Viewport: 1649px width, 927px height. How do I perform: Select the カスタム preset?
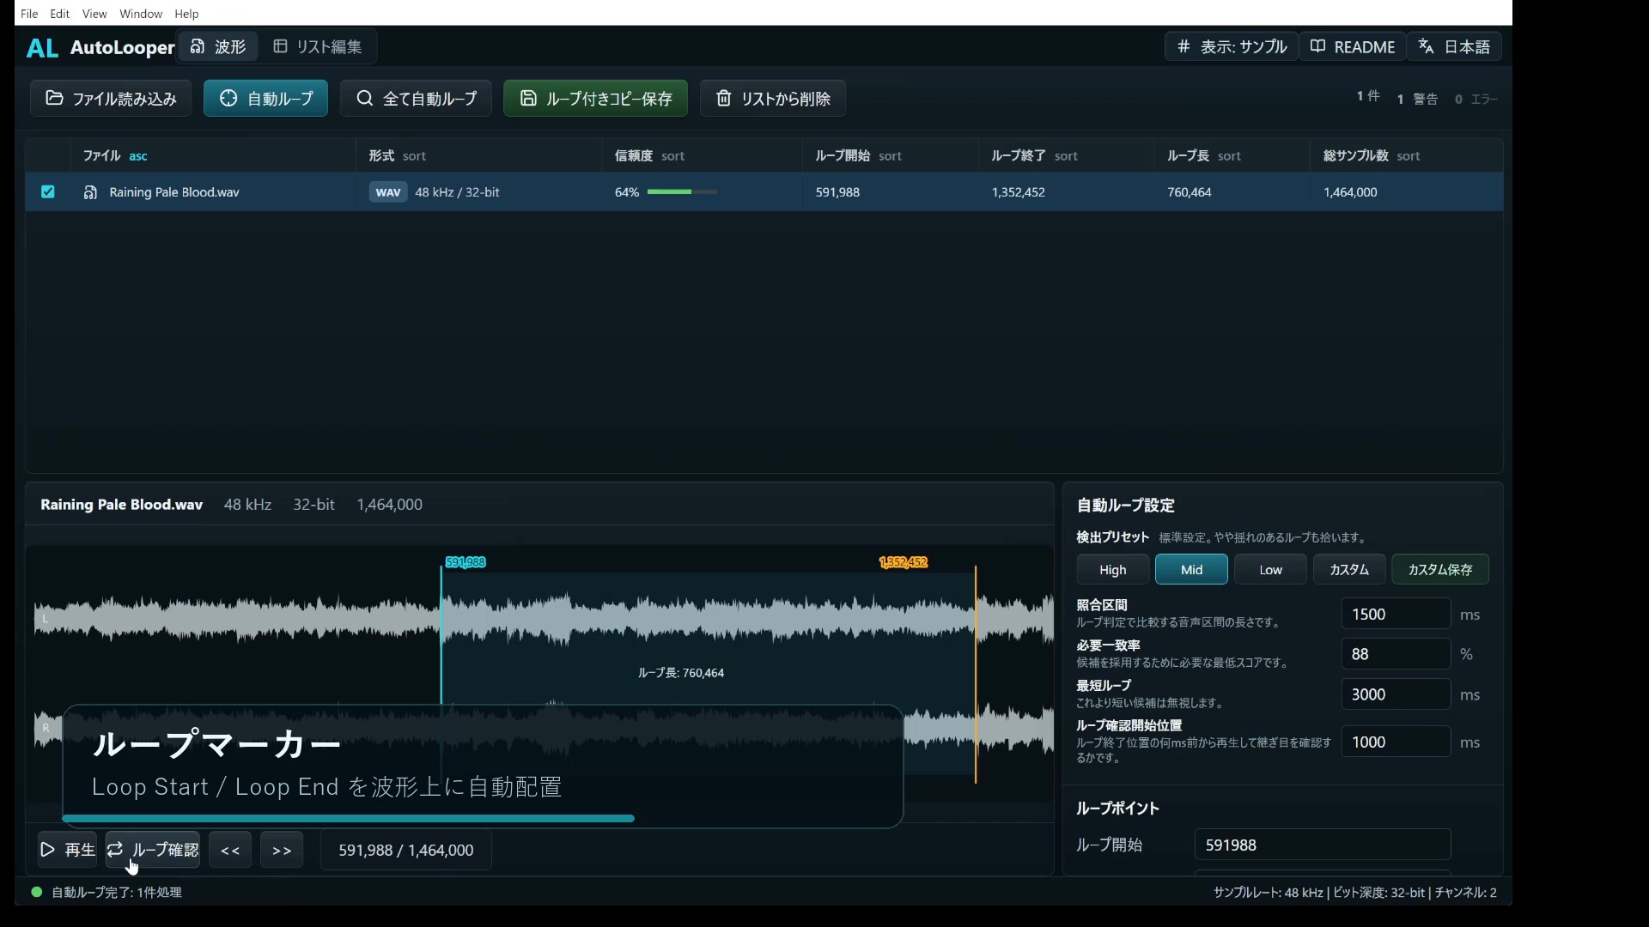coord(1349,570)
